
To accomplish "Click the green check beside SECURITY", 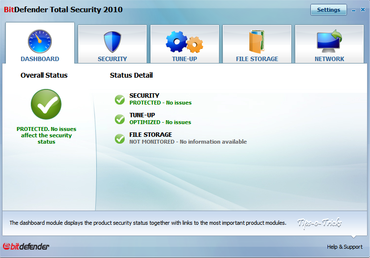I will point(120,100).
